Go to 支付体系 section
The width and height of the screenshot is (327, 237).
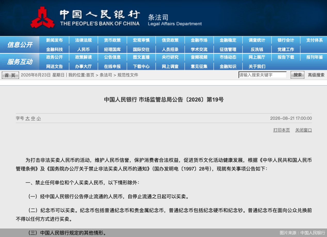pyautogui.click(x=315, y=40)
